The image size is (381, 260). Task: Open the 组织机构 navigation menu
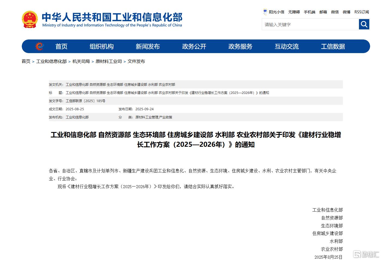pyautogui.click(x=102, y=47)
